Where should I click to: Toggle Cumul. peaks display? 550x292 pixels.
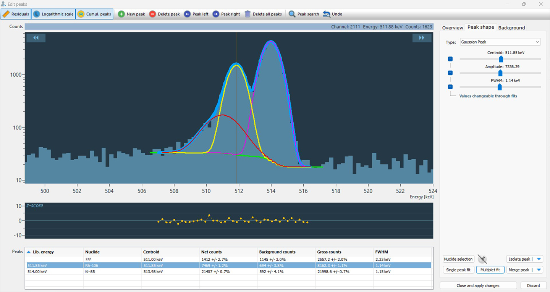click(x=94, y=14)
